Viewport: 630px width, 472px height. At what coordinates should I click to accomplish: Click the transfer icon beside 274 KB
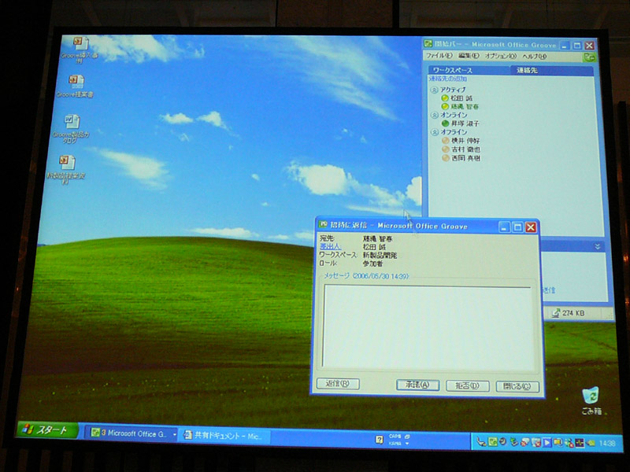pyautogui.click(x=556, y=313)
